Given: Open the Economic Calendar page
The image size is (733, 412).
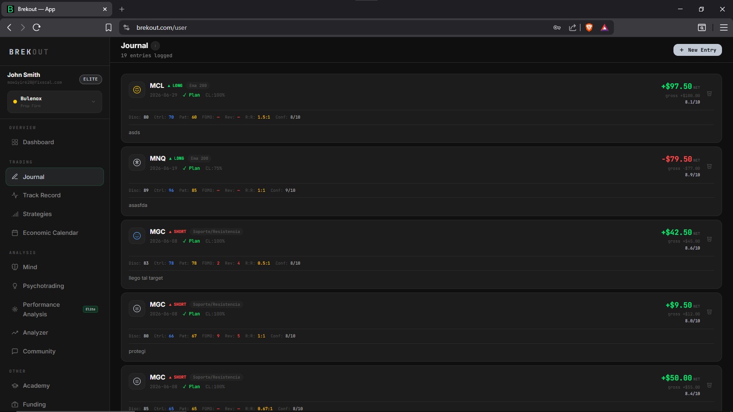Looking at the screenshot, I should [x=55, y=233].
